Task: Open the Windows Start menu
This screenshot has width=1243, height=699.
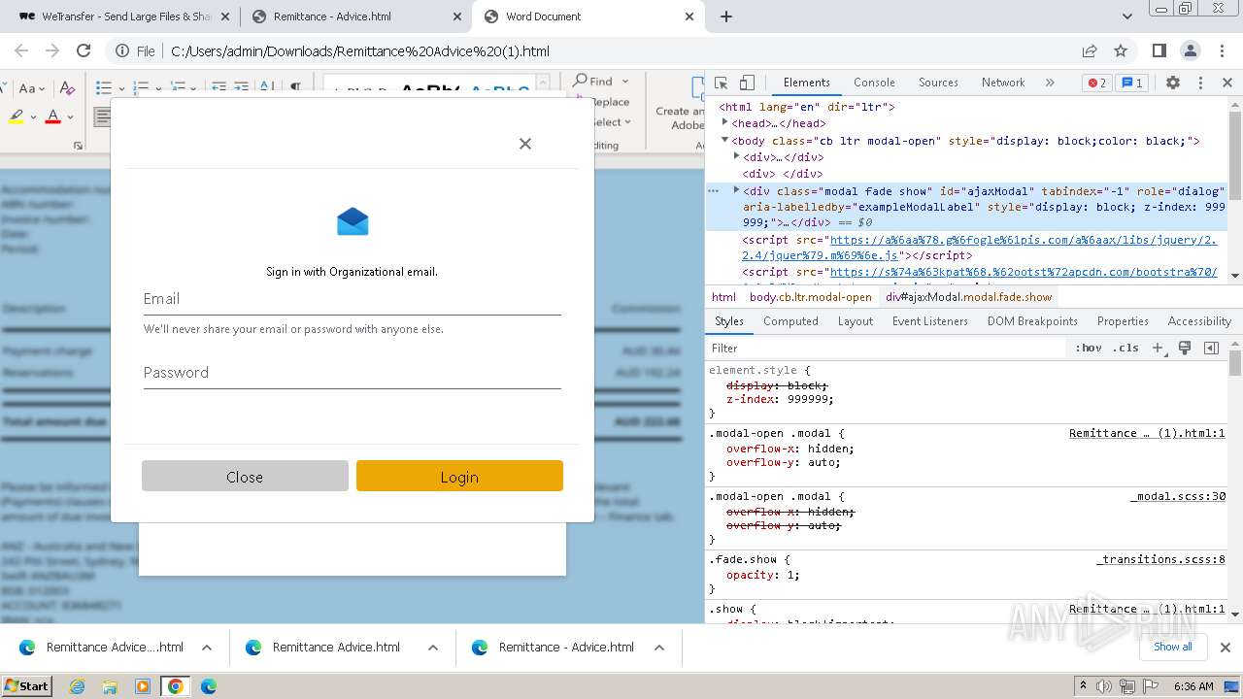Action: pos(26,686)
